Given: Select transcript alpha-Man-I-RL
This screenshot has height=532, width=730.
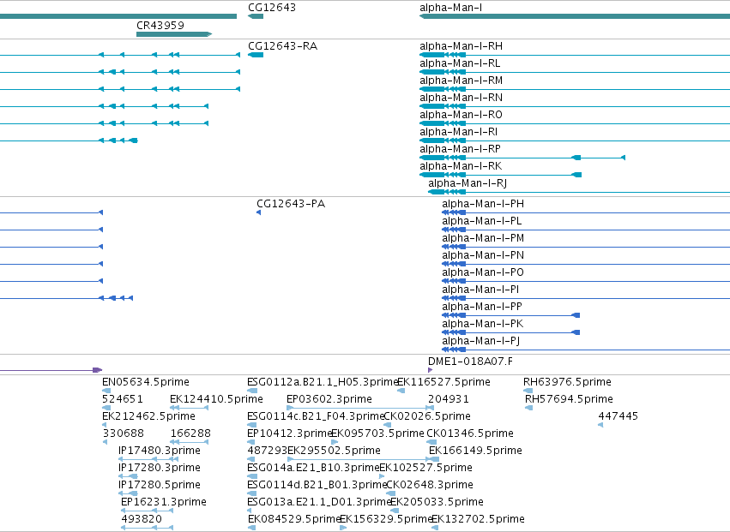Looking at the screenshot, I should tap(460, 63).
